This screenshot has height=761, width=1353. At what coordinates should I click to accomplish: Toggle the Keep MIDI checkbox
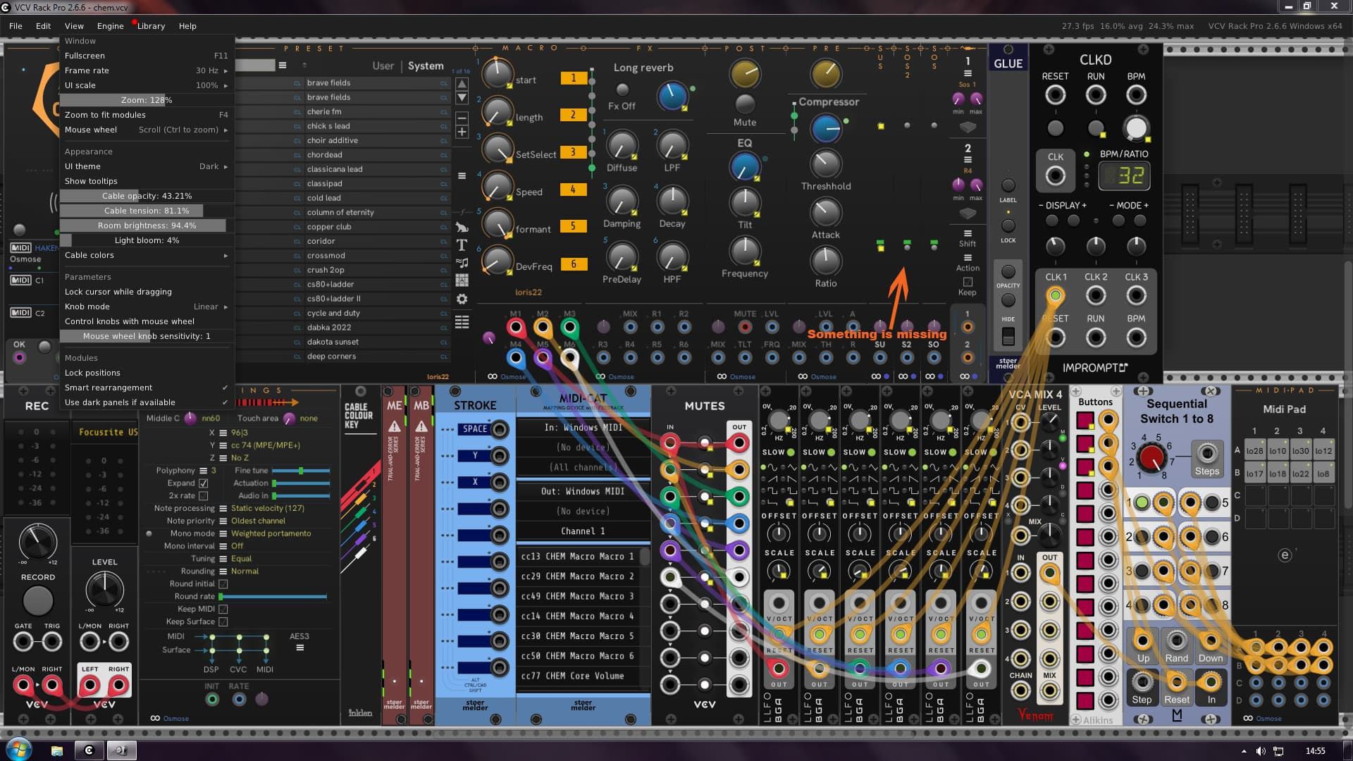pyautogui.click(x=223, y=610)
